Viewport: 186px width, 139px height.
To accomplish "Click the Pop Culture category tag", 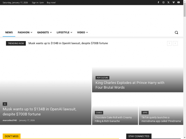I will click(x=102, y=78).
